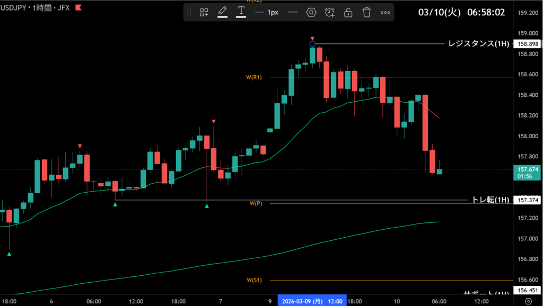This screenshot has height=306, width=543.
Task: Click the drawing templates icon in floating toolbar
Action: point(204,12)
